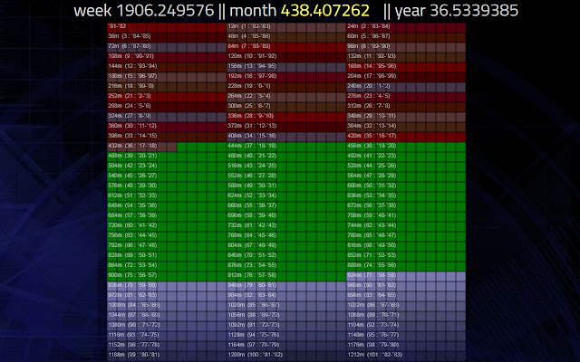Click the 156m (13 : '94-'95) block
The image size is (580, 362).
[286, 66]
